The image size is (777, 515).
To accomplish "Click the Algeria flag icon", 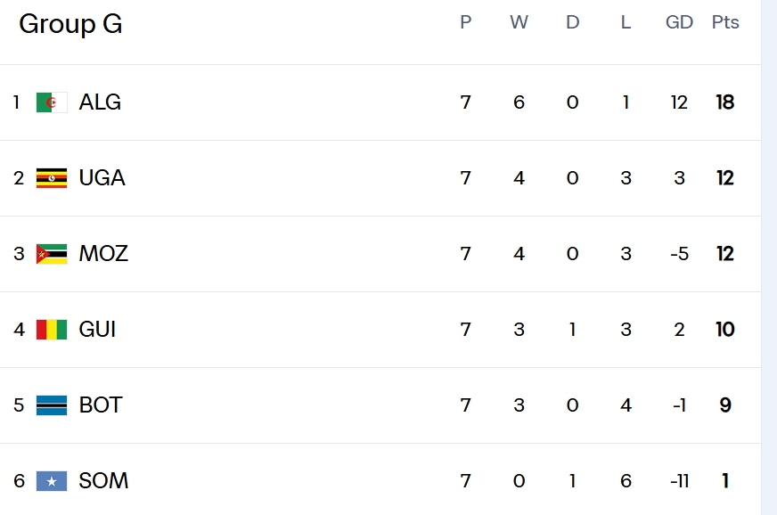I will coord(51,102).
